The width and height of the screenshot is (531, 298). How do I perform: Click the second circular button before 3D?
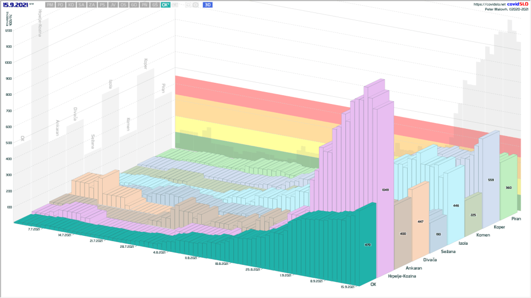pos(195,5)
